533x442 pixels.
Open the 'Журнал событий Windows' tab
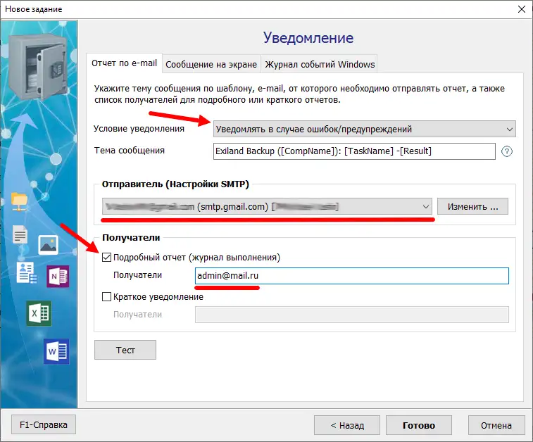coord(319,65)
